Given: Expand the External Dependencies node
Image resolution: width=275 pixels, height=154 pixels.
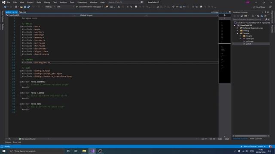Looking at the screenshot, I should coord(237,28).
